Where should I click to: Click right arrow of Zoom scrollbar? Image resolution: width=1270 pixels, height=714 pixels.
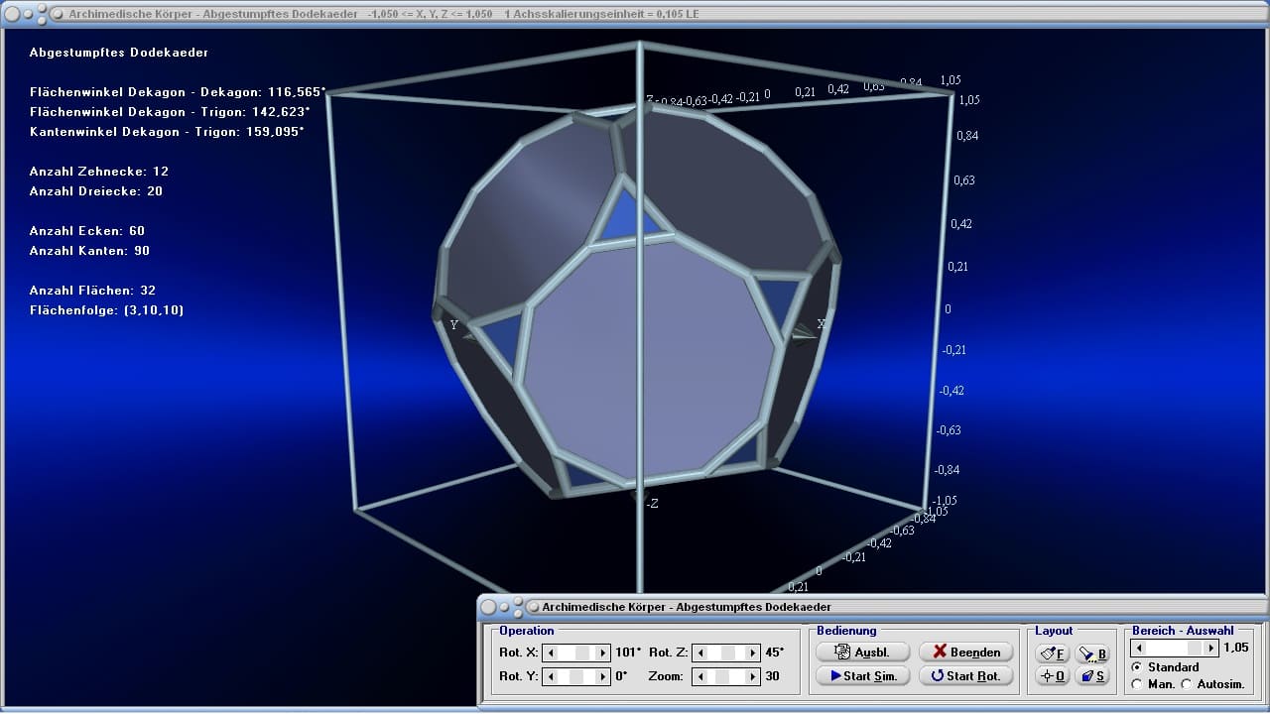pyautogui.click(x=752, y=676)
